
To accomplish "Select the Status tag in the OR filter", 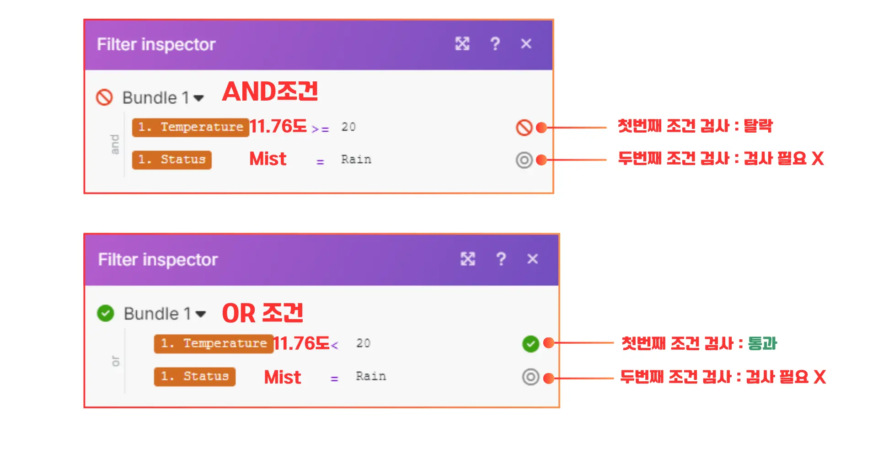I will point(195,377).
